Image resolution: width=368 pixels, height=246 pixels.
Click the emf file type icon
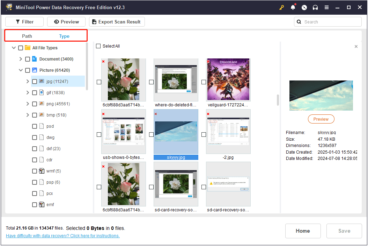pyautogui.click(x=42, y=205)
